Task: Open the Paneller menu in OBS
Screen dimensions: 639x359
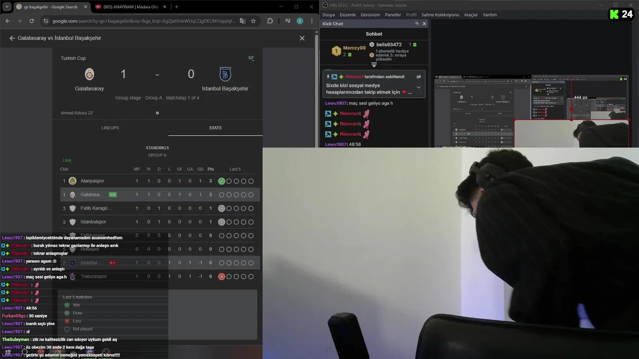Action: (x=393, y=14)
